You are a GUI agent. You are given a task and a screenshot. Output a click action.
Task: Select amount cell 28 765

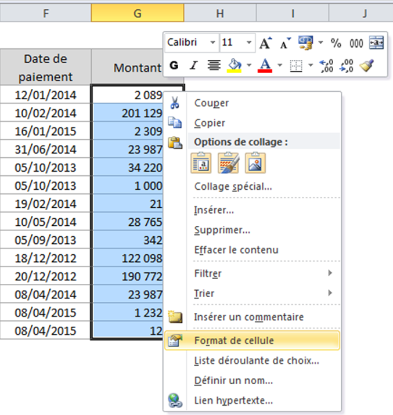pyautogui.click(x=128, y=222)
